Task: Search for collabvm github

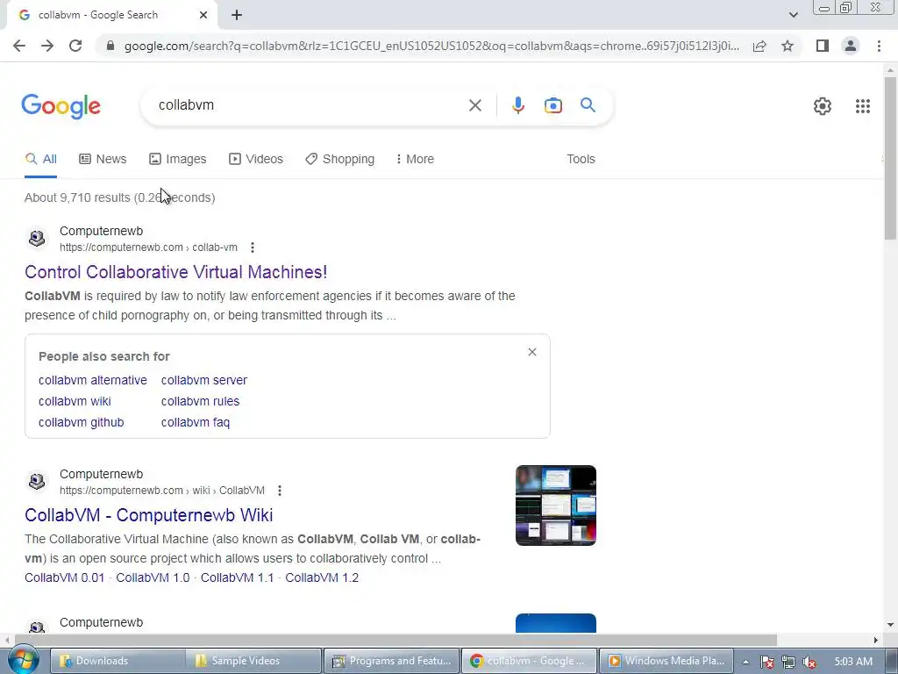Action: [x=81, y=423]
